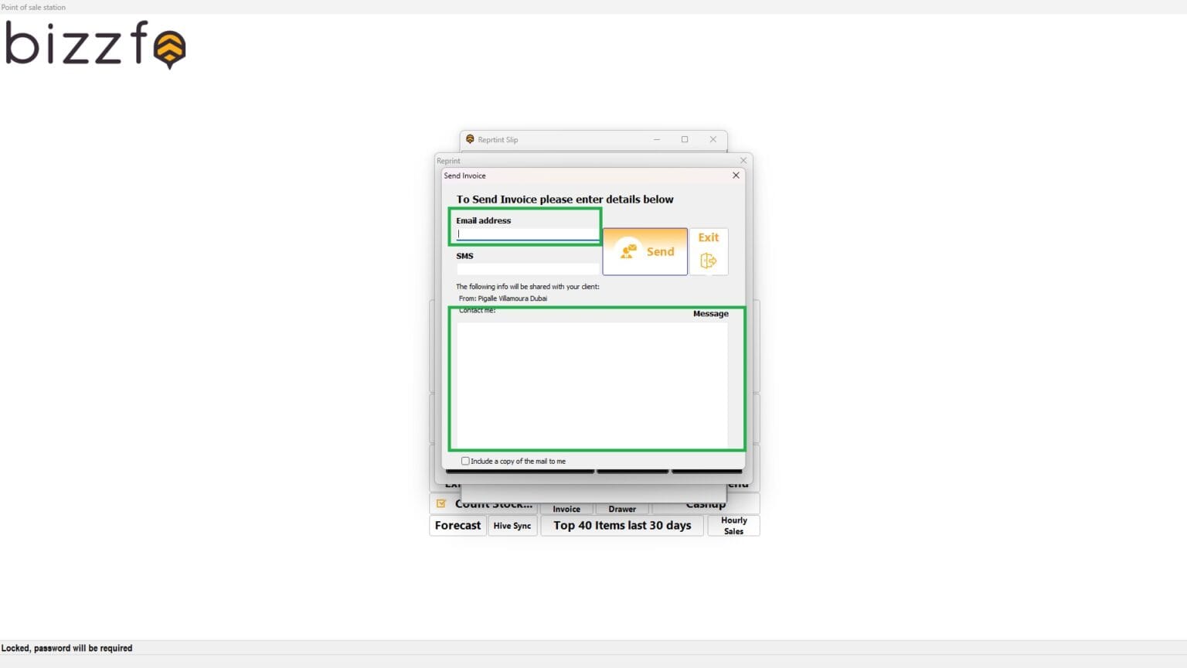Screen dimensions: 1187x668
Task: Open the Cashup screen
Action: click(705, 503)
